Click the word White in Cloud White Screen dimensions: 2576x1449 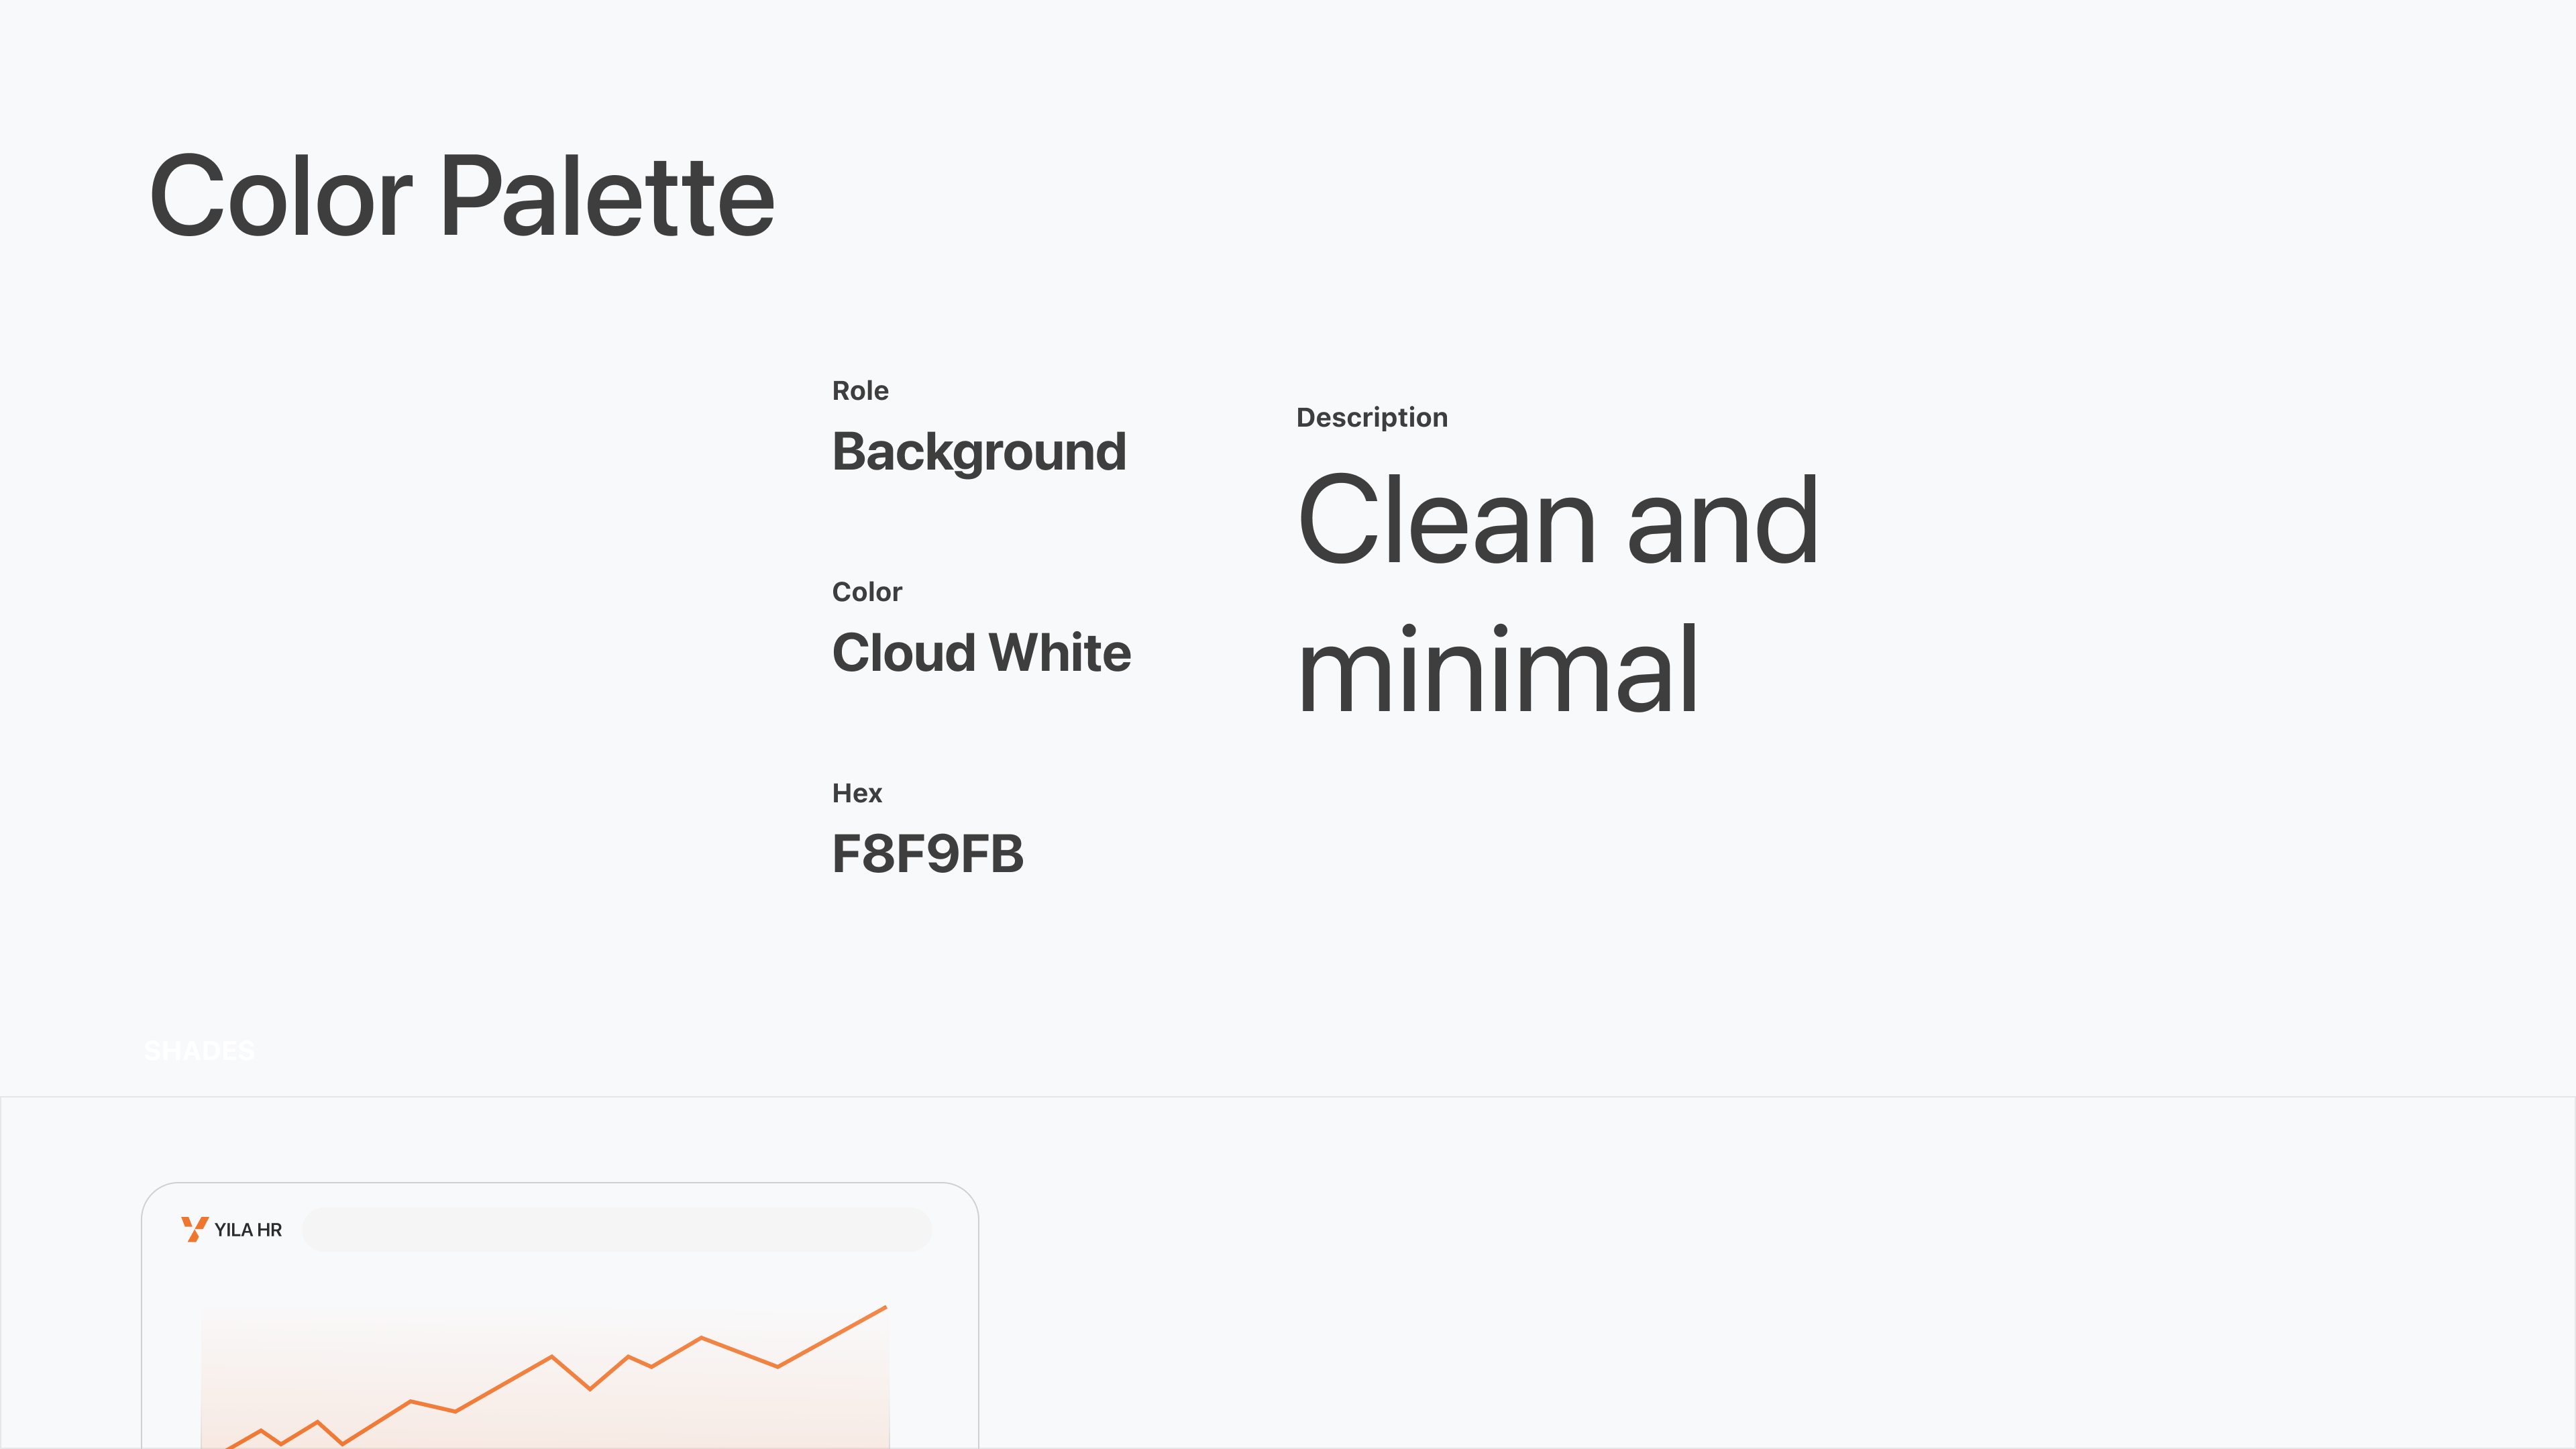[1059, 653]
